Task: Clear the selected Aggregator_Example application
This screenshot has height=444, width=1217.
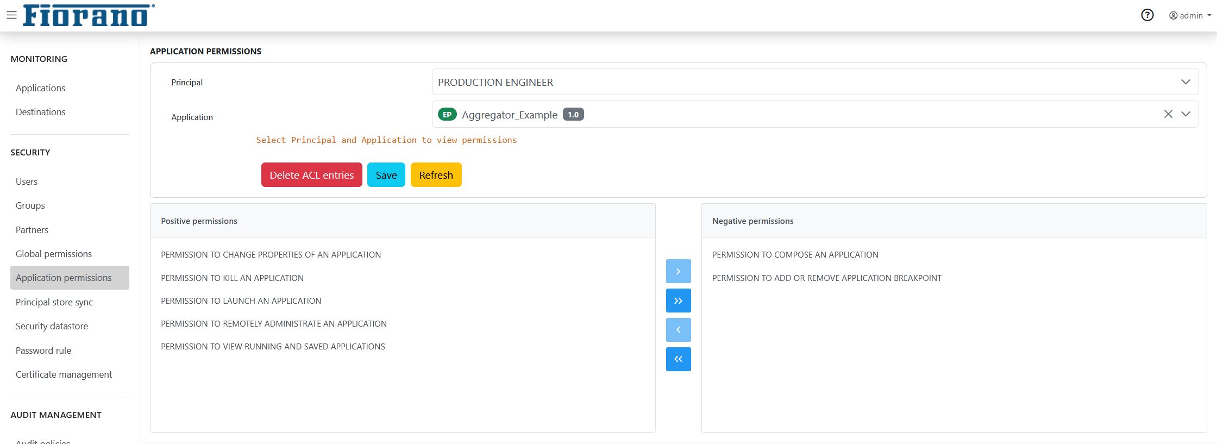Action: (1168, 114)
